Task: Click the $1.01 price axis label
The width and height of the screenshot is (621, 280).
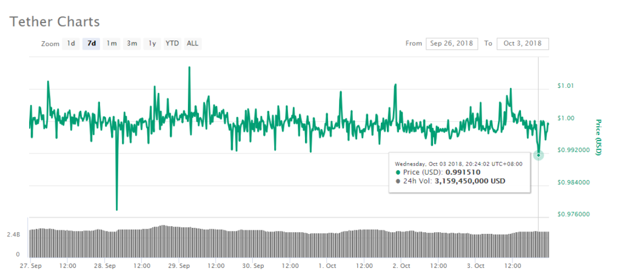Action: pyautogui.click(x=566, y=85)
